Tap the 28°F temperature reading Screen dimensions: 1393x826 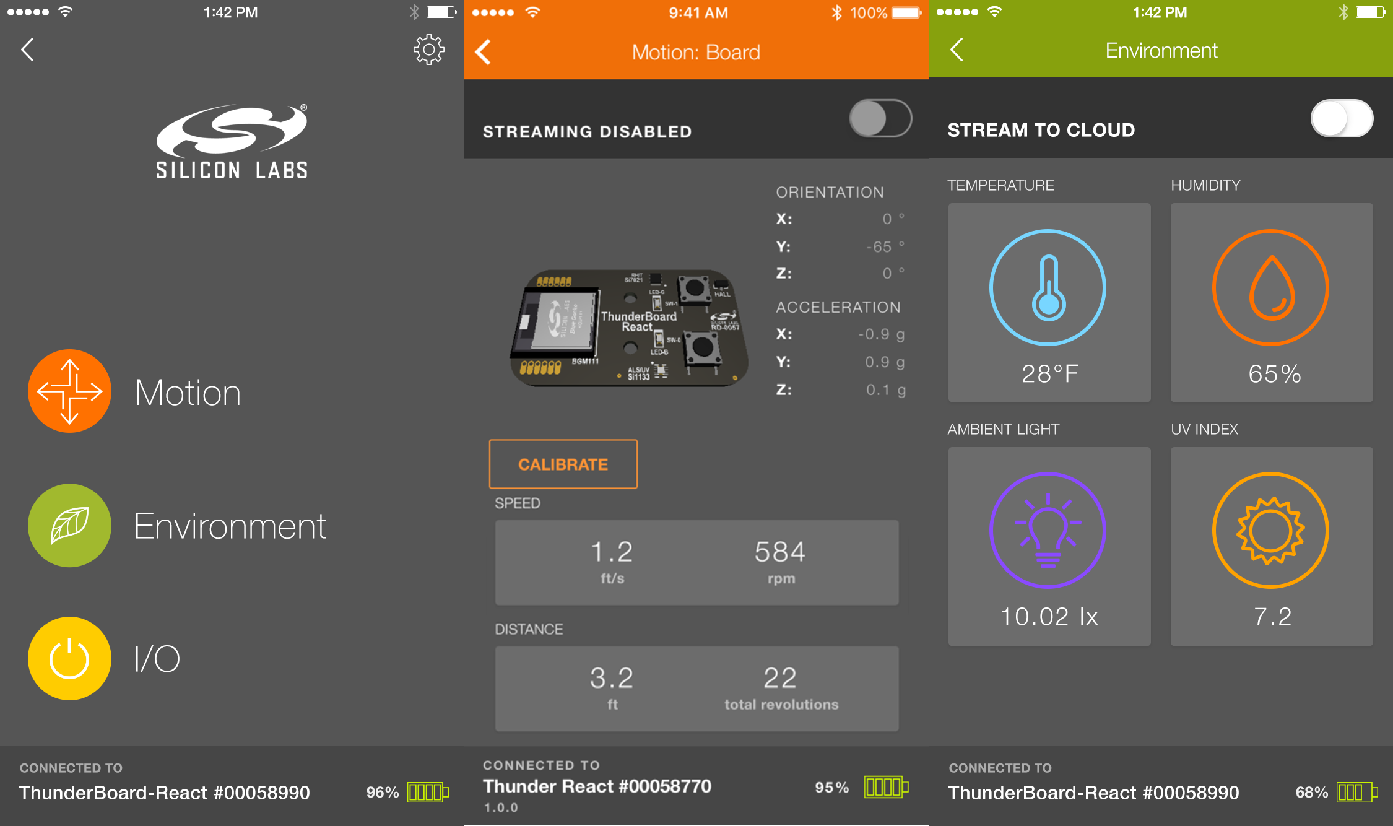tap(1049, 373)
